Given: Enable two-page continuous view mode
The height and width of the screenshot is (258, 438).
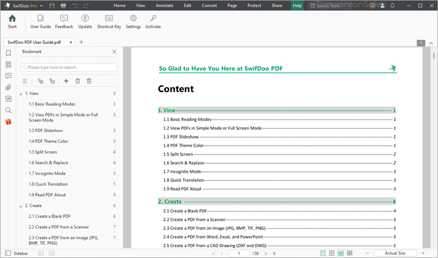Looking at the screenshot, I should [x=350, y=253].
